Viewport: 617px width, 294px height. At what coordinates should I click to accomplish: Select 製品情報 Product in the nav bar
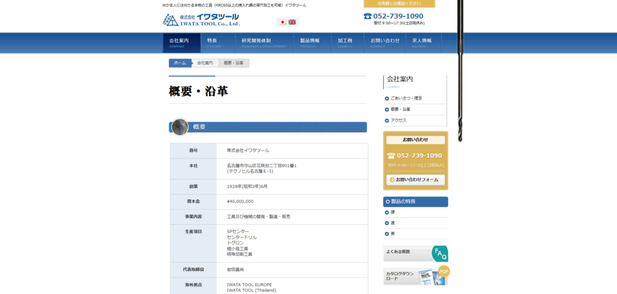(310, 42)
